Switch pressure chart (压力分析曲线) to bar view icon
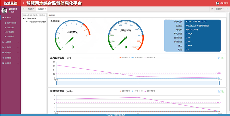 pyautogui.click(x=223, y=58)
